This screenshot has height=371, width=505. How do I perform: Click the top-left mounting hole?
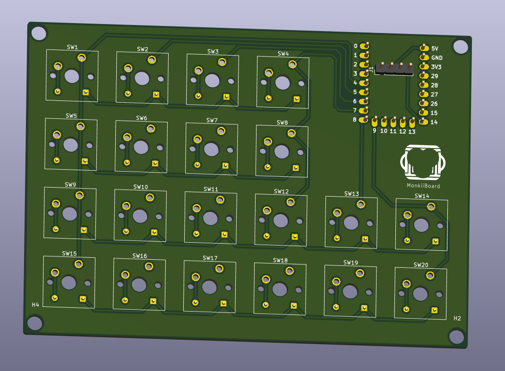pyautogui.click(x=39, y=33)
